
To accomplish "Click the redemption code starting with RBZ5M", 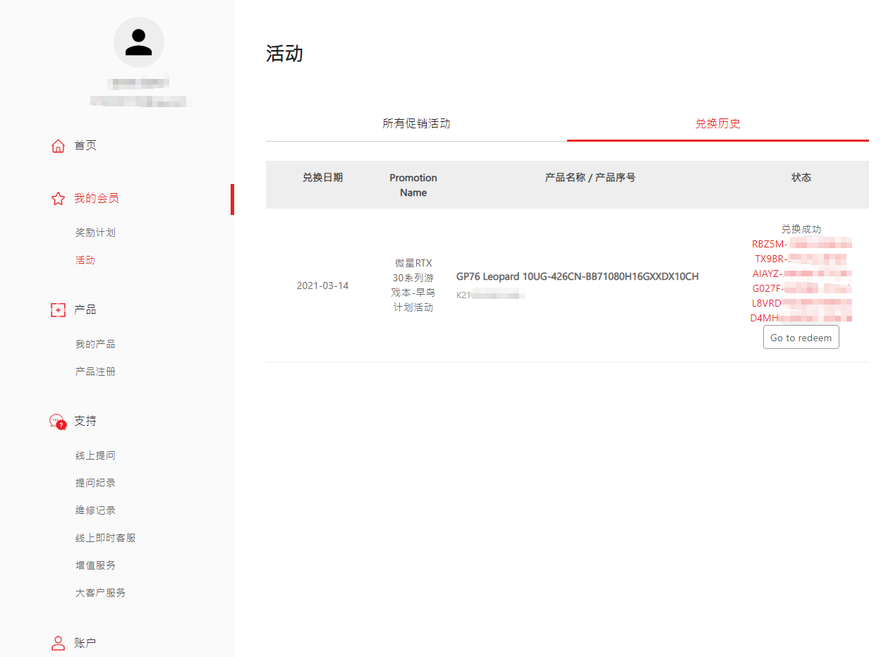I will coord(801,245).
